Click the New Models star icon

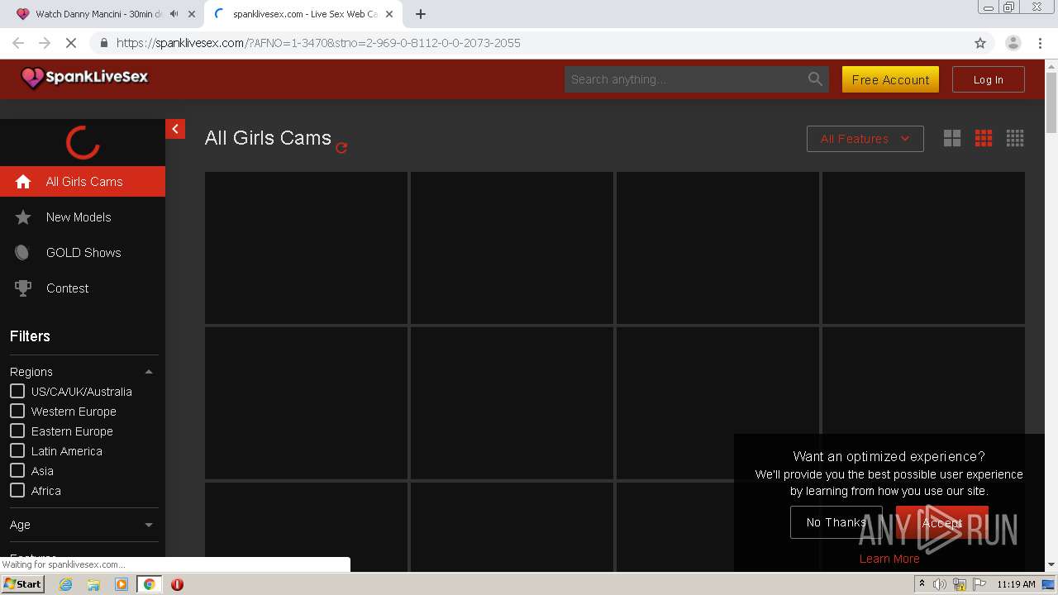click(x=23, y=217)
